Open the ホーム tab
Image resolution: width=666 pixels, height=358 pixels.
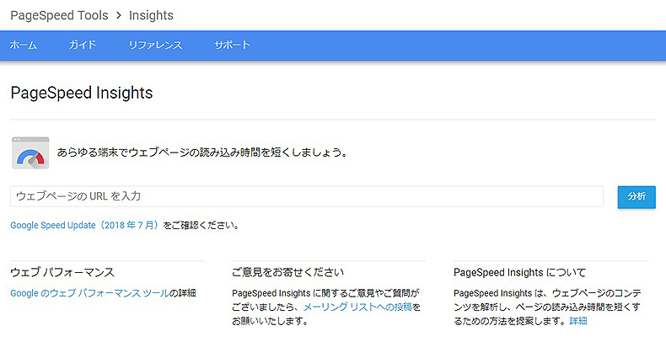click(x=24, y=45)
